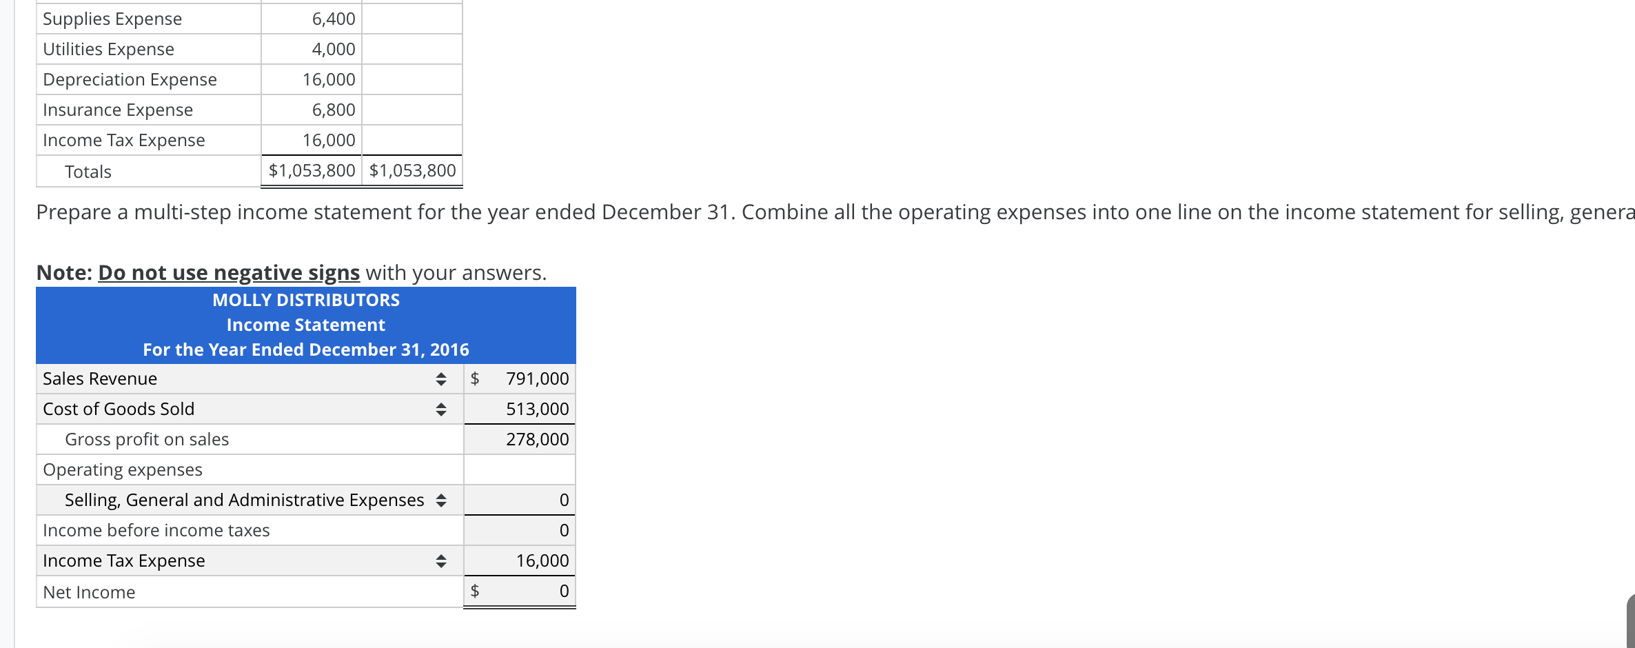1635x648 pixels.
Task: Open the Cost of Goods Sold dropdown
Action: (x=441, y=409)
